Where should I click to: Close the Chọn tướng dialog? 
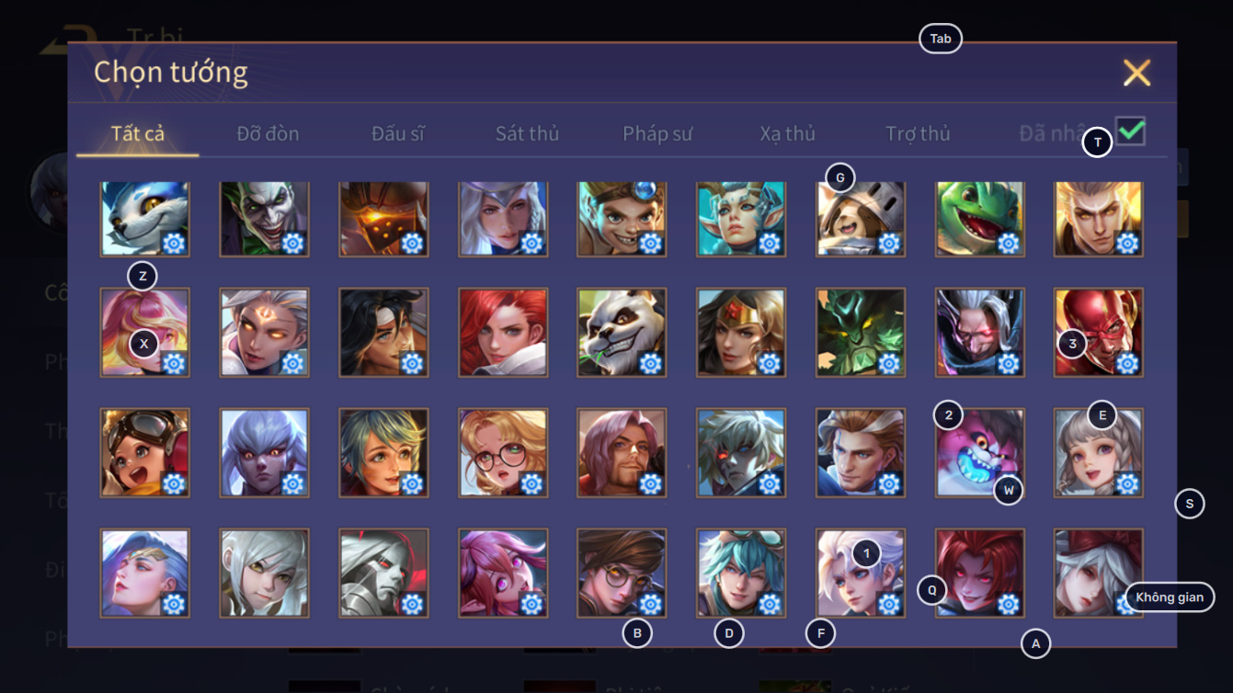click(1136, 73)
